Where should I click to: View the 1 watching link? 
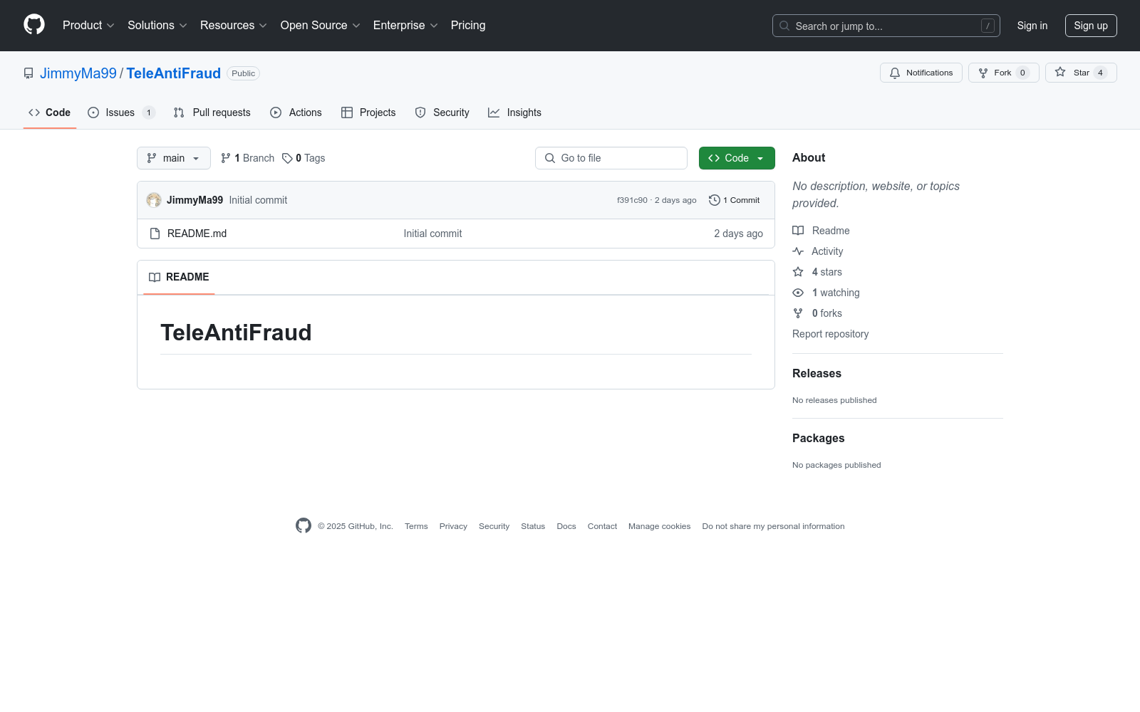826,293
